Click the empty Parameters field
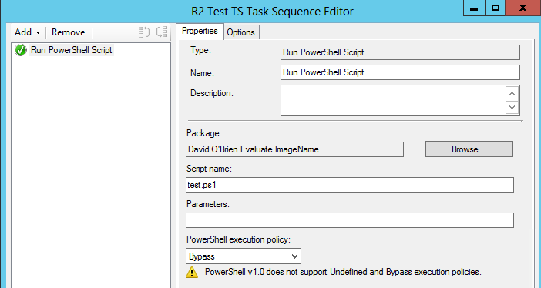This screenshot has height=288, width=541. (350, 220)
